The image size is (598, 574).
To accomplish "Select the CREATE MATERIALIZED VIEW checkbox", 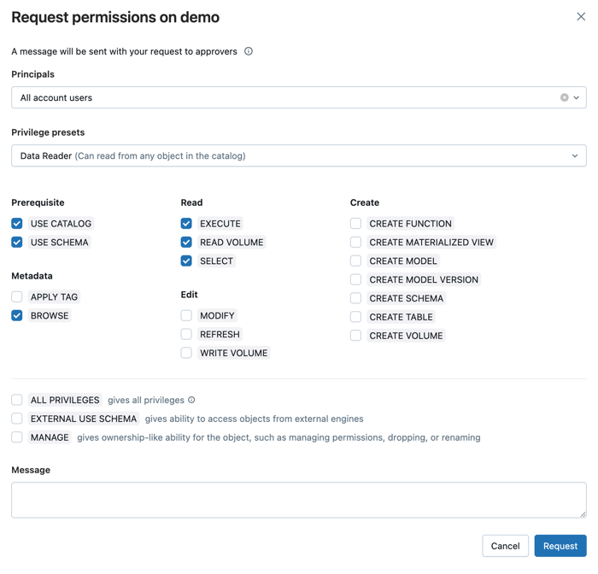I will [x=355, y=243].
